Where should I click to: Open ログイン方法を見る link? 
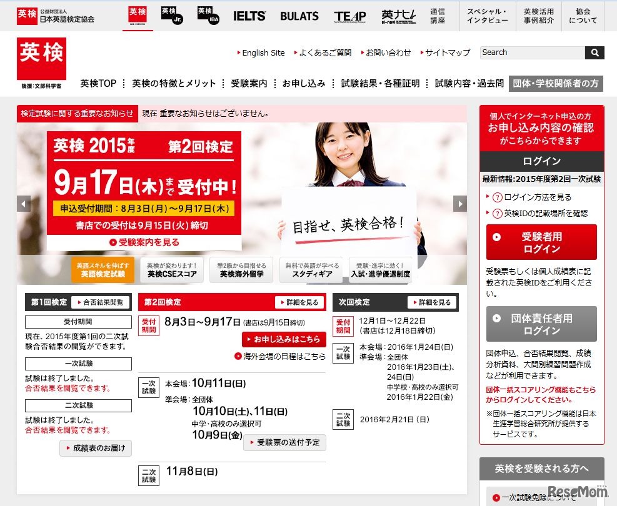(538, 197)
